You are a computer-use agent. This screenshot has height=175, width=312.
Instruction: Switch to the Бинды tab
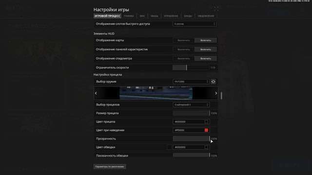tap(188, 16)
